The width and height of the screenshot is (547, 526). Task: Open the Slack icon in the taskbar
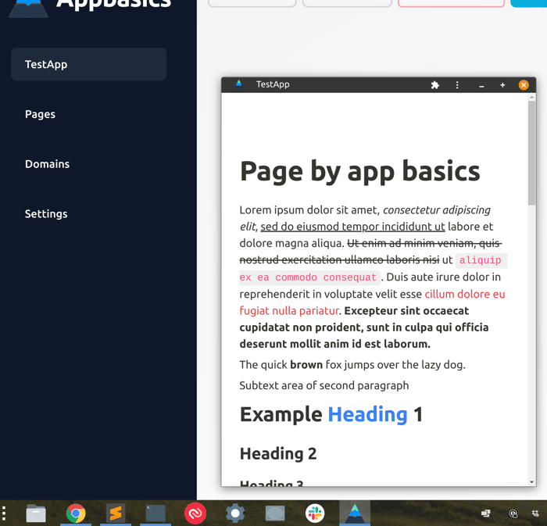(x=315, y=513)
